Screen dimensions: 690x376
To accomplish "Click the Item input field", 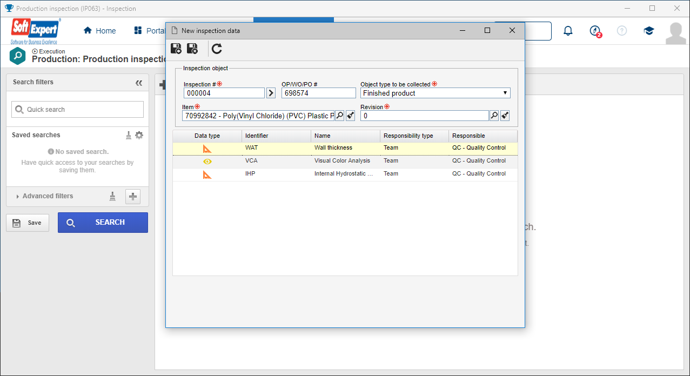I will 258,116.
